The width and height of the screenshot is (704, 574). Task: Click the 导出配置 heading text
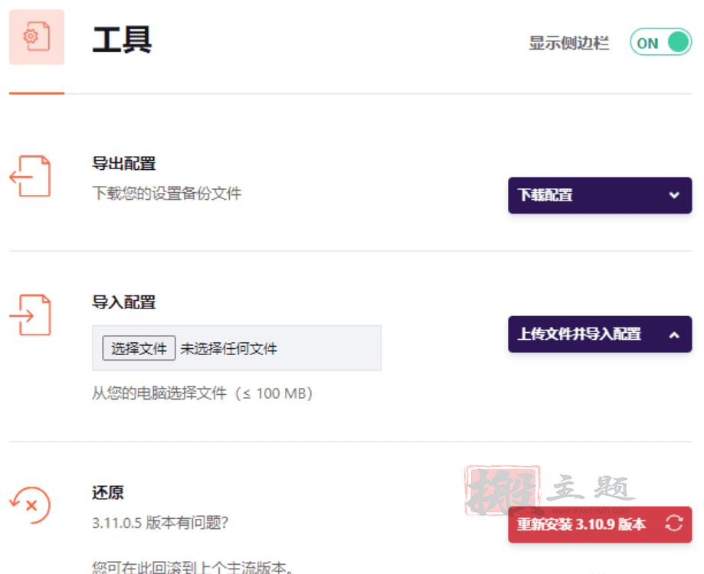tap(124, 164)
